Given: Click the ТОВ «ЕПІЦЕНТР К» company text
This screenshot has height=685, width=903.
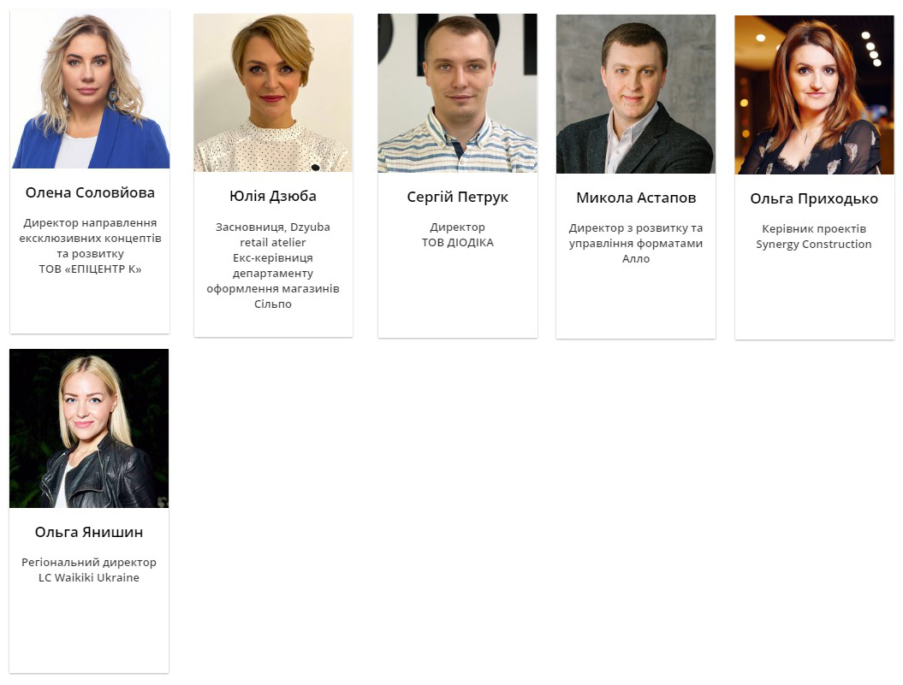Looking at the screenshot, I should click(90, 269).
